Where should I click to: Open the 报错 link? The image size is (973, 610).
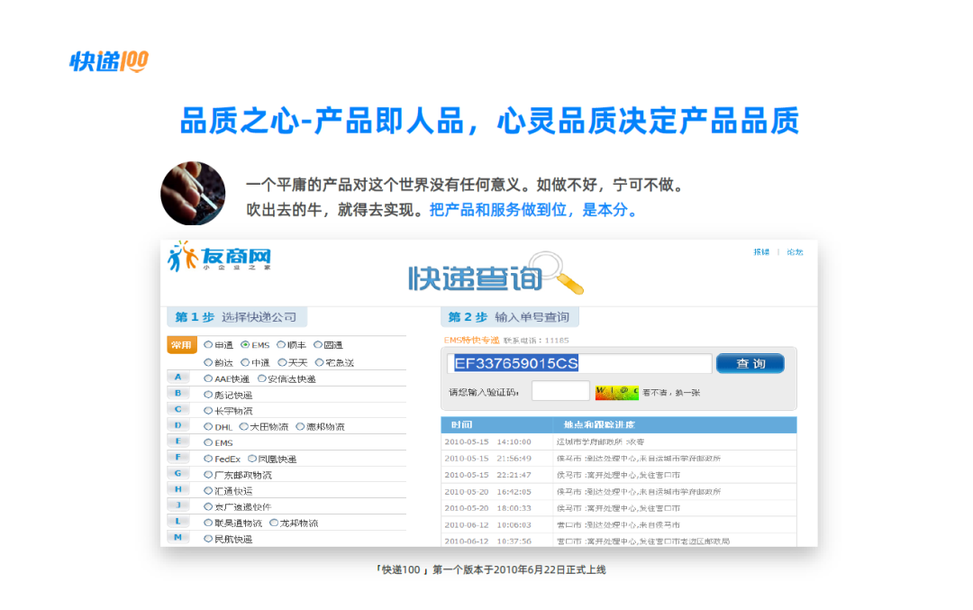[x=761, y=252]
